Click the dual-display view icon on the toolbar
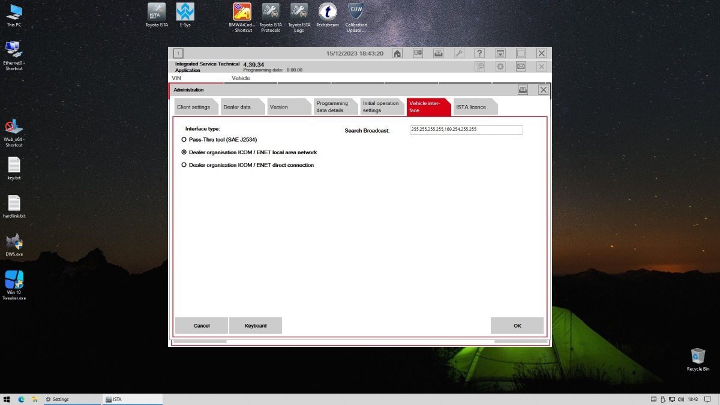 coord(418,53)
